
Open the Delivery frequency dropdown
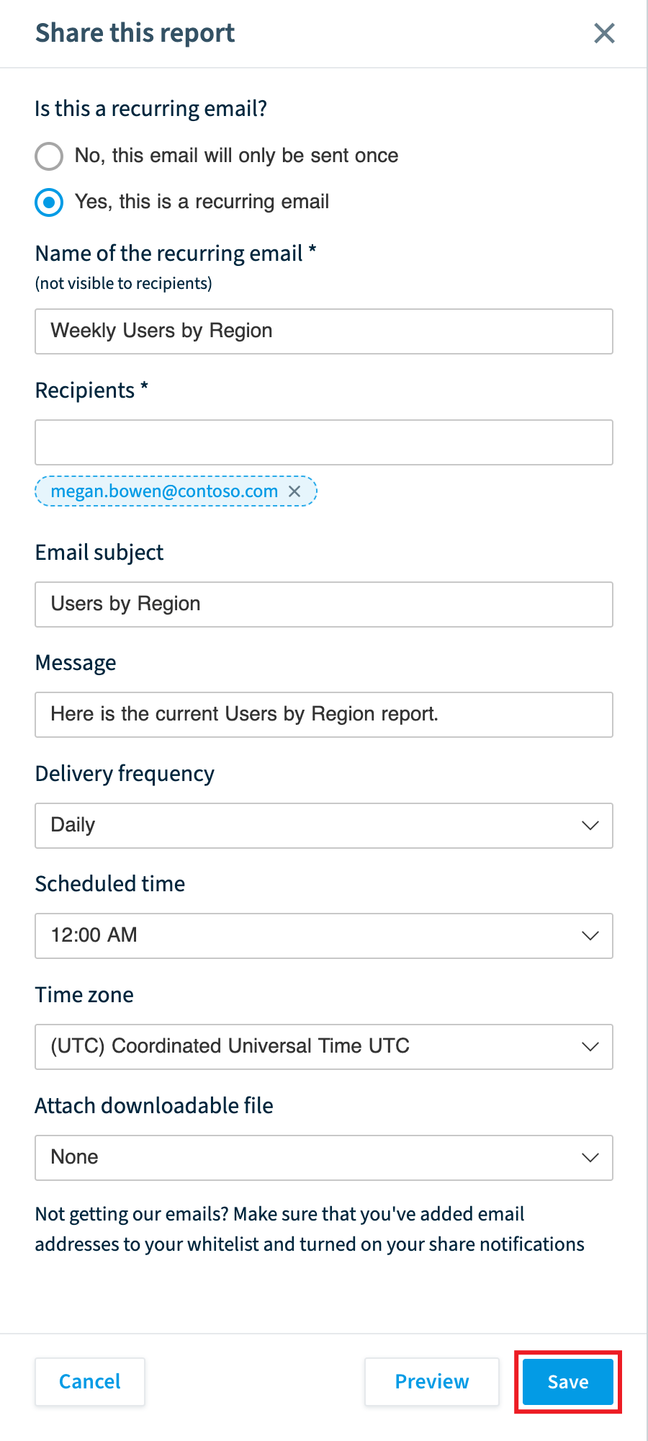pos(324,826)
